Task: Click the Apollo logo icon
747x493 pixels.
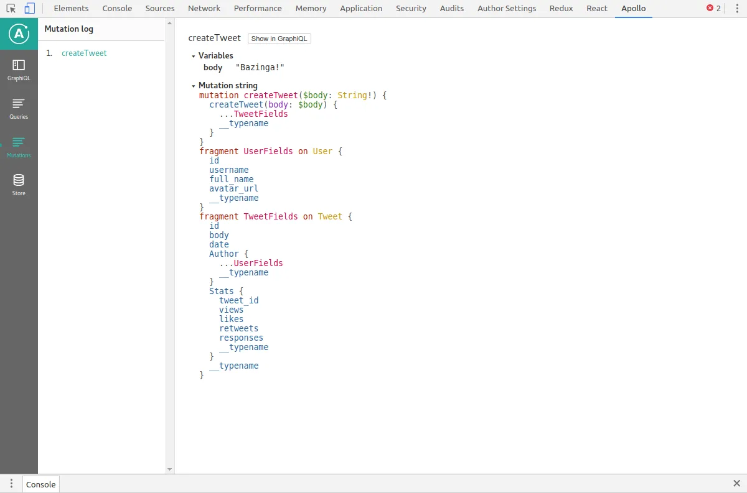Action: click(19, 35)
